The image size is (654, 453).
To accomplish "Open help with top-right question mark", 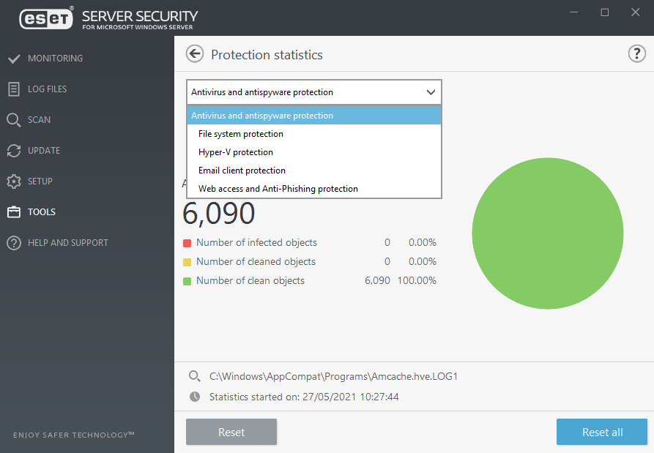I will [636, 54].
